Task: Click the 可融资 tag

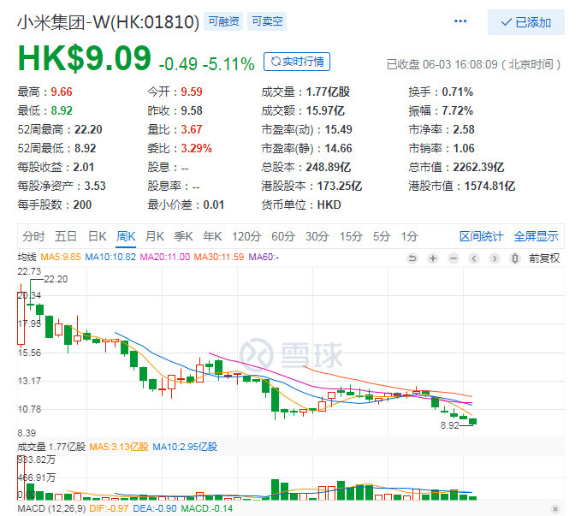Action: (x=223, y=21)
